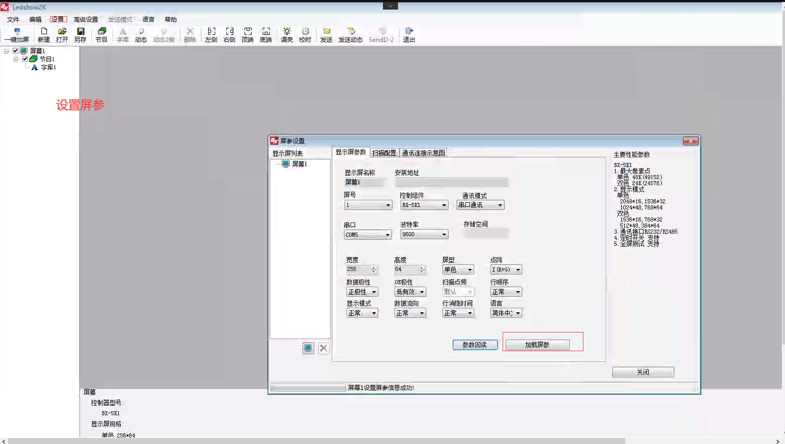This screenshot has height=444, width=785.
Task: Align to bottom with 底端 icon
Action: click(266, 35)
